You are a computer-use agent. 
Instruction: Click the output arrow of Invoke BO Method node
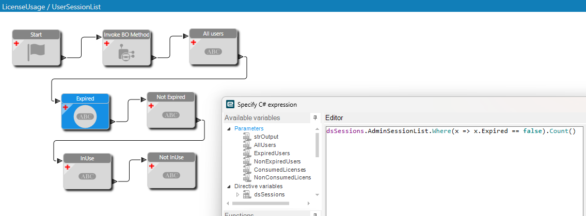pyautogui.click(x=154, y=58)
